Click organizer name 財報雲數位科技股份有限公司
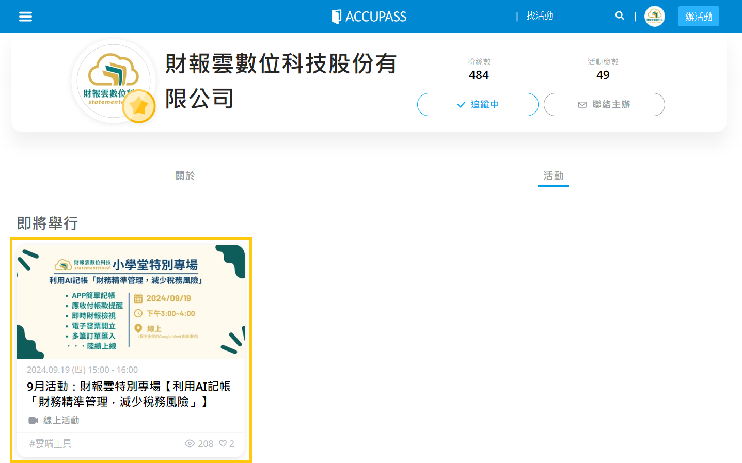 [x=281, y=81]
